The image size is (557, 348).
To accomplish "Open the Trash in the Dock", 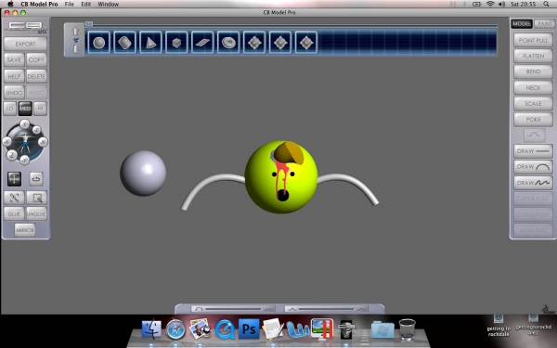I will coord(407,329).
